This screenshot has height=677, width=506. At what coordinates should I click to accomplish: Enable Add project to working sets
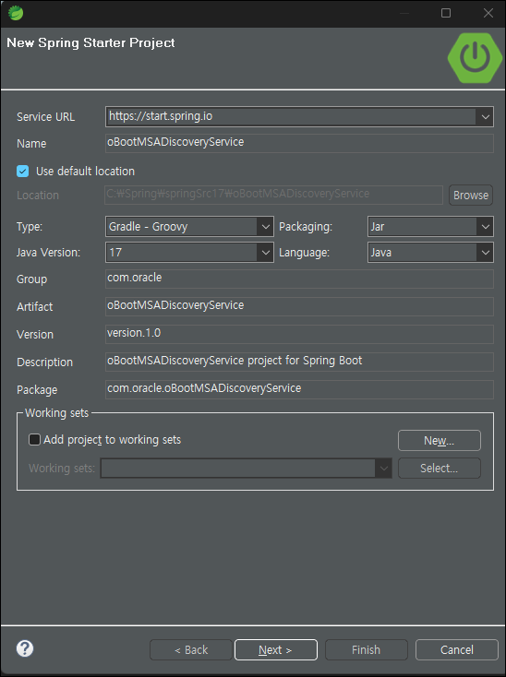pos(34,440)
